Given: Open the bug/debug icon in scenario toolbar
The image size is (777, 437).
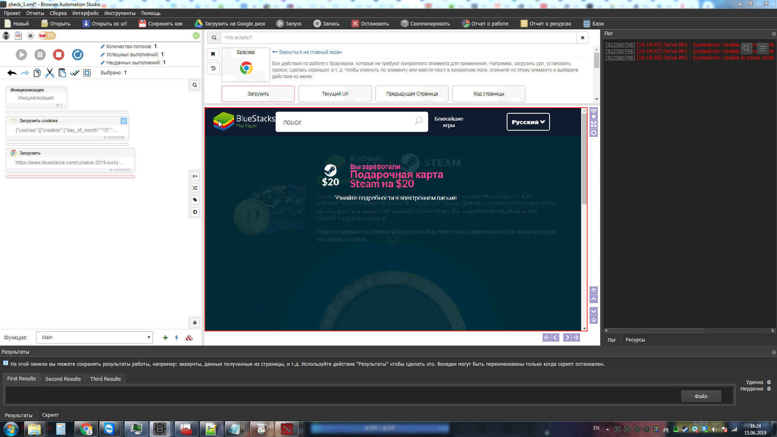Looking at the screenshot, I should point(6,36).
